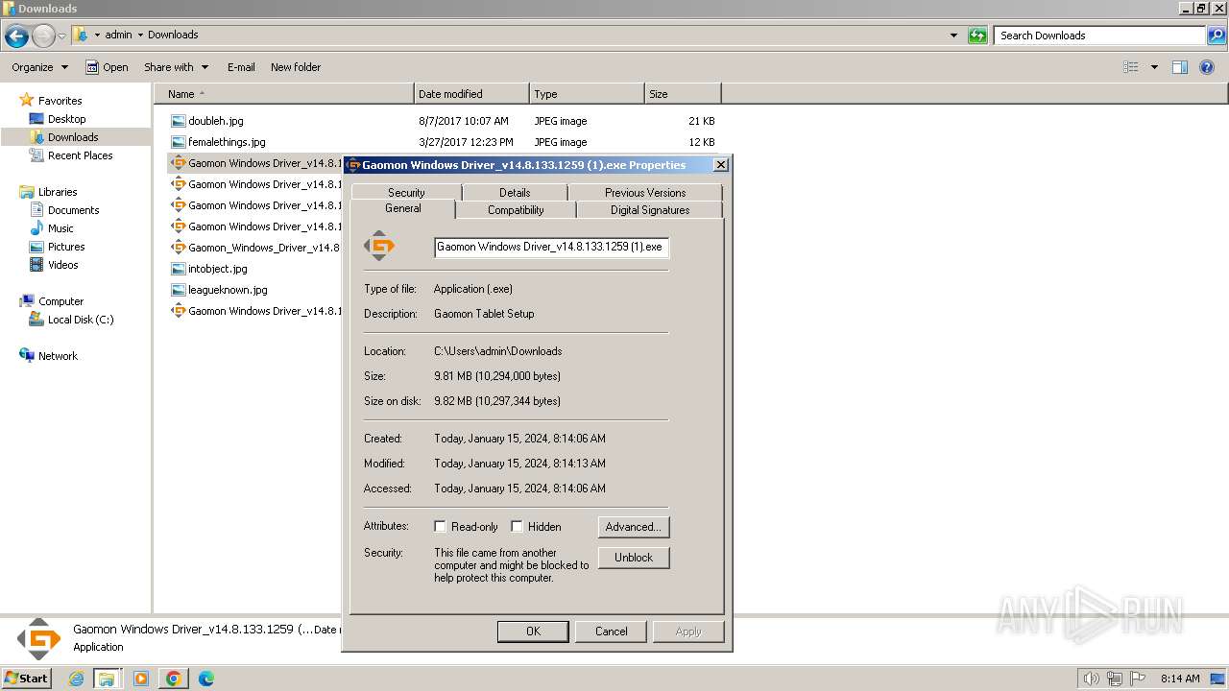The image size is (1229, 691).
Task: Click the OK button in Properties
Action: point(533,631)
